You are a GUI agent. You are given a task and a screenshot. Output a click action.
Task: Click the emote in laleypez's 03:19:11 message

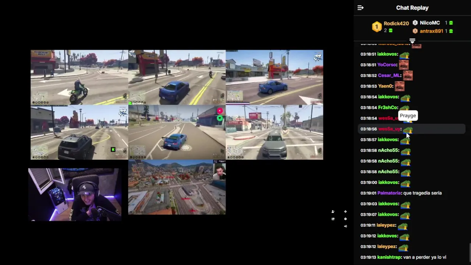click(403, 226)
